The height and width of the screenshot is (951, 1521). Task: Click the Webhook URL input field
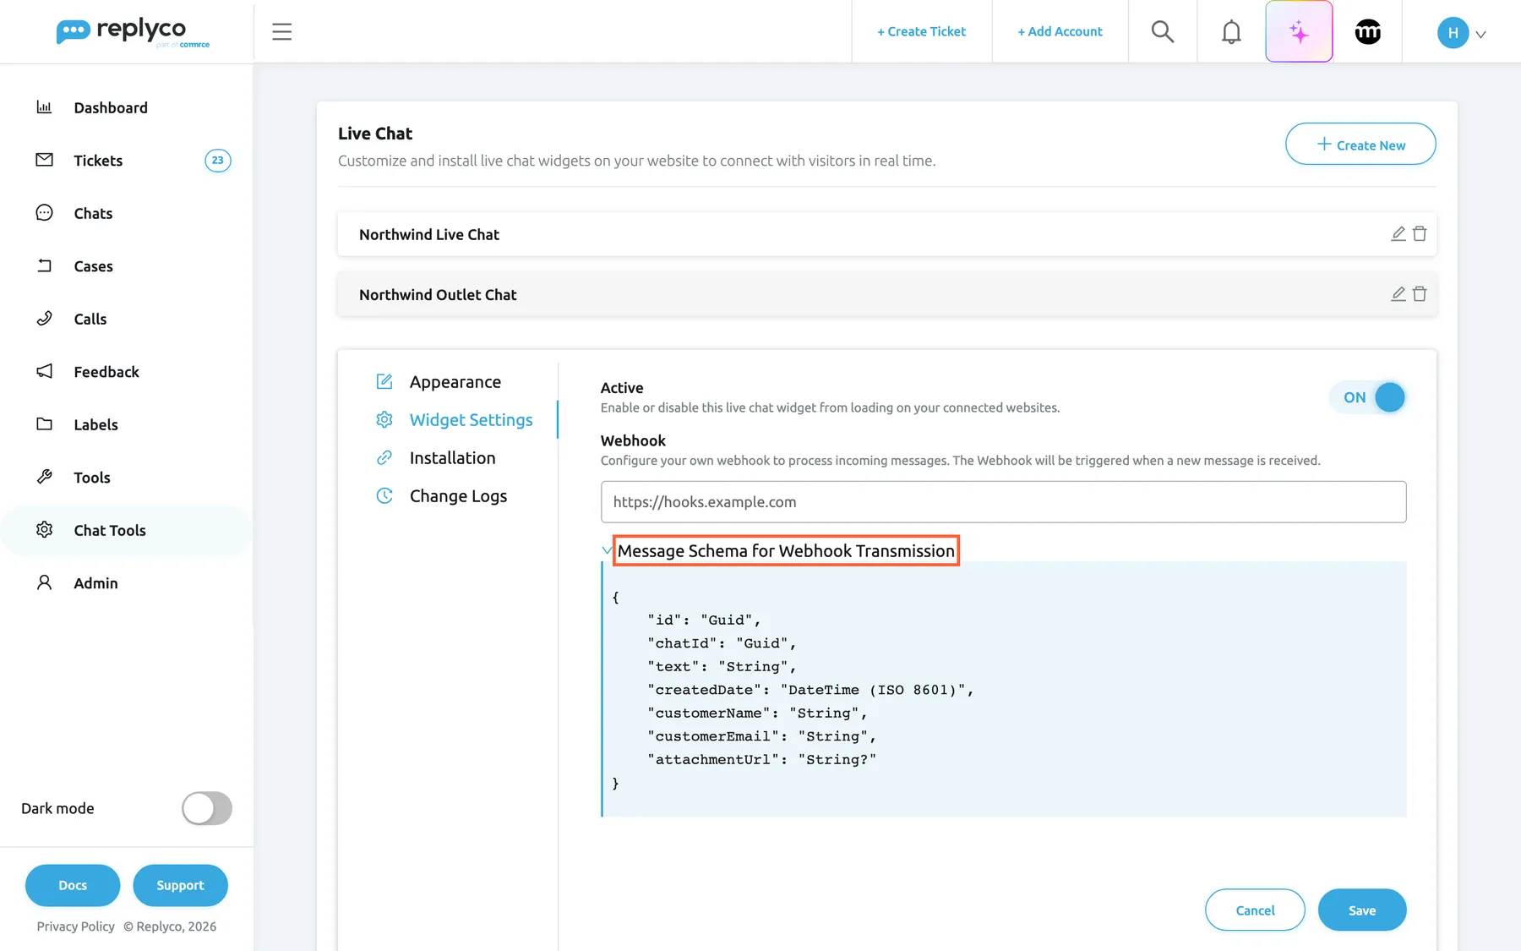tap(1003, 502)
